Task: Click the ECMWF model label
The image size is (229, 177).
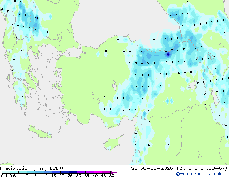Action: 58,168
